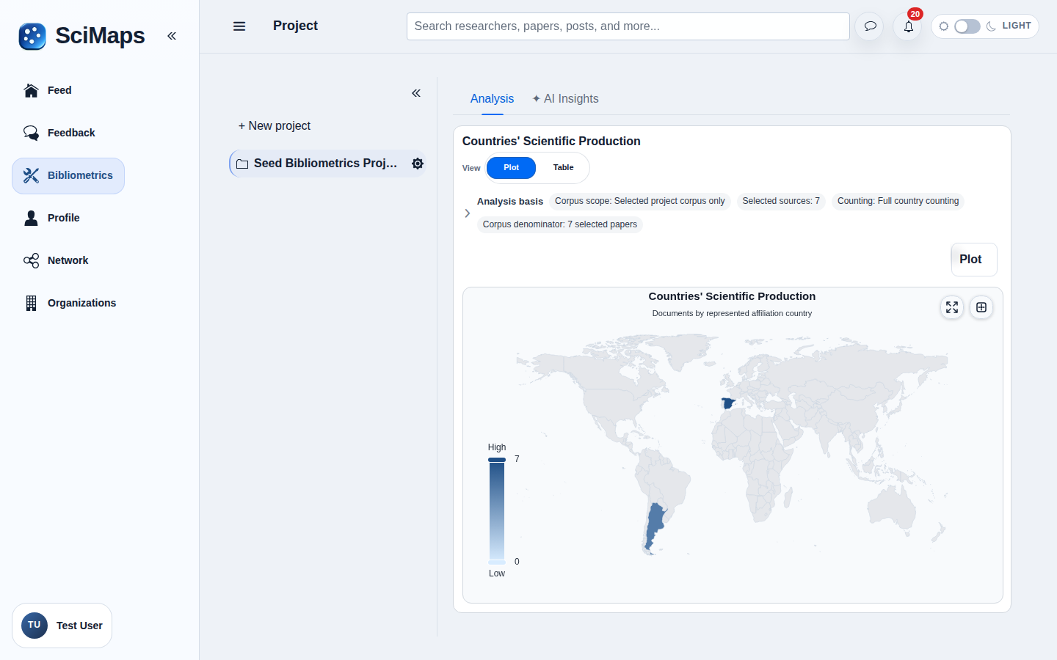Click the Profile person icon

[x=31, y=218]
